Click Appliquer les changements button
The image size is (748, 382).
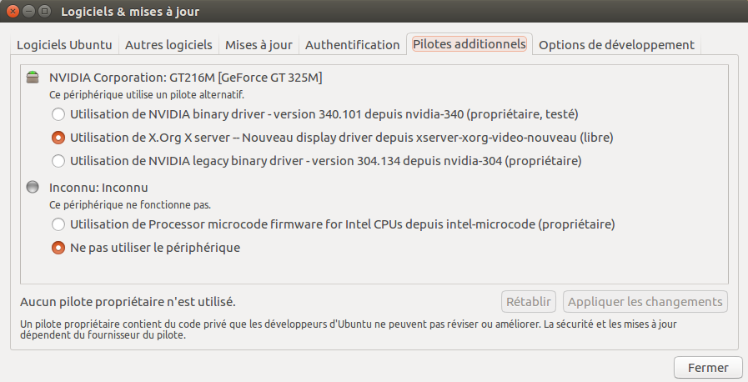645,301
